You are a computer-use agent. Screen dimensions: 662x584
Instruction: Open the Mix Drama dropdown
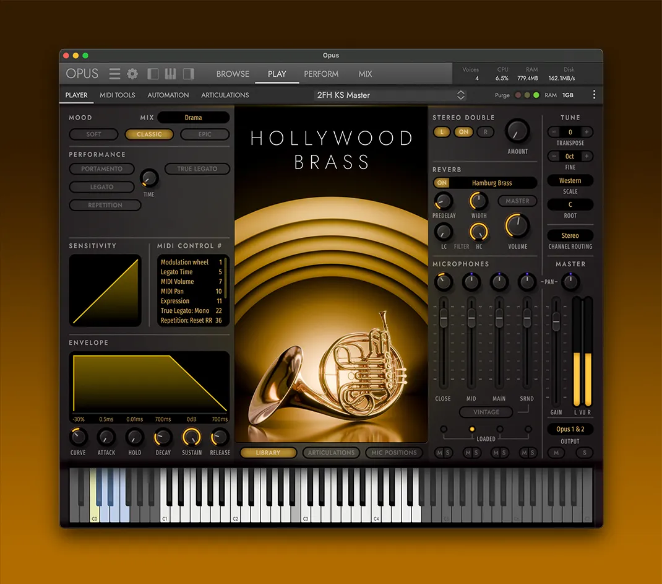[x=194, y=118]
